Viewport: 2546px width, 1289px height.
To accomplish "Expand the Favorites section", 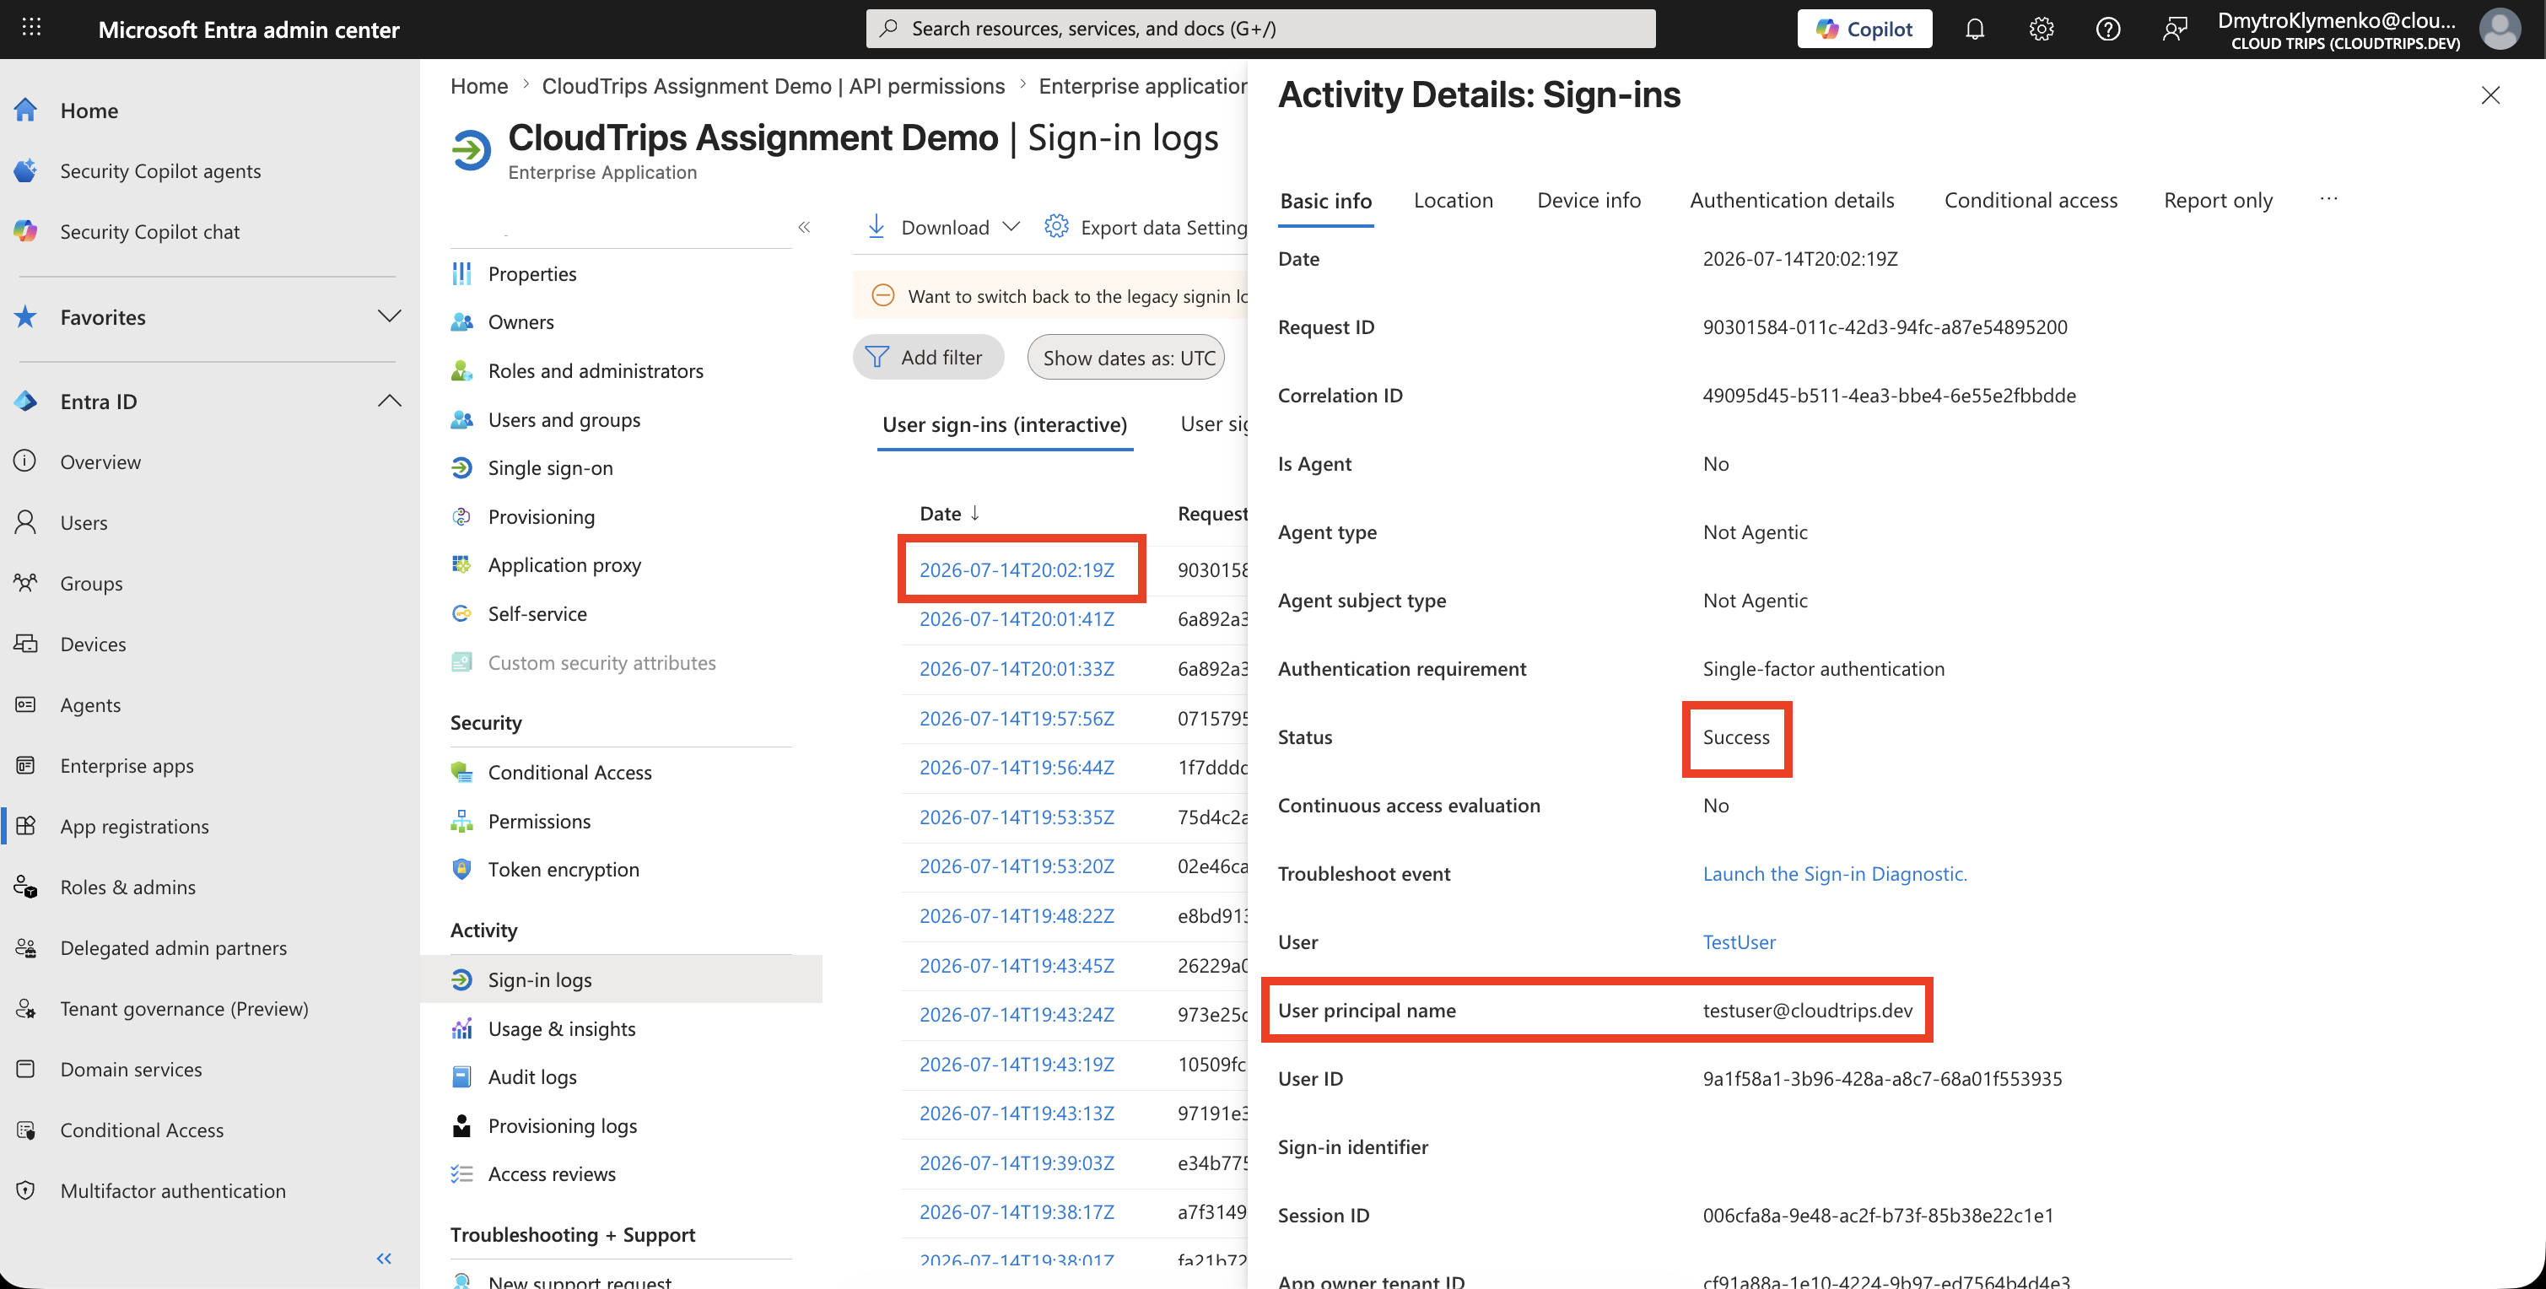I will (x=390, y=316).
